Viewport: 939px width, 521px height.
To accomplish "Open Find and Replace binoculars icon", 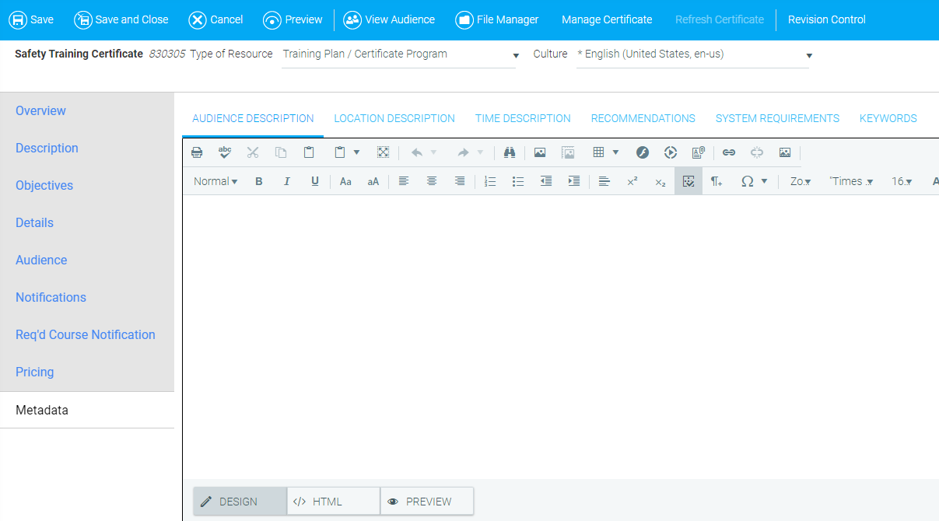I will coord(510,152).
